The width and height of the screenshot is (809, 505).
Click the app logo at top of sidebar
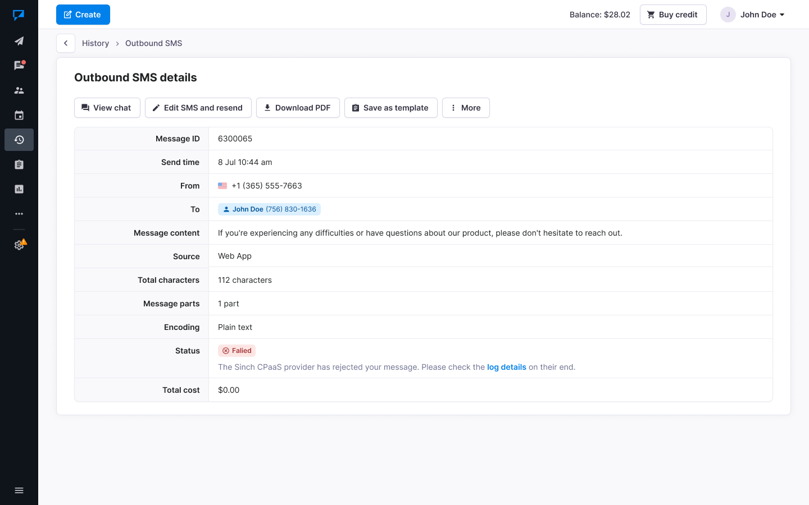tap(19, 15)
